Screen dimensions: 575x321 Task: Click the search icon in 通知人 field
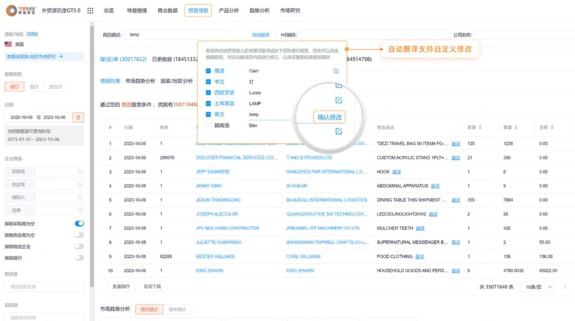click(x=79, y=197)
